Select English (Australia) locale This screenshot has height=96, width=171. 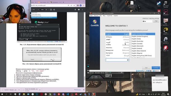pos(143,41)
